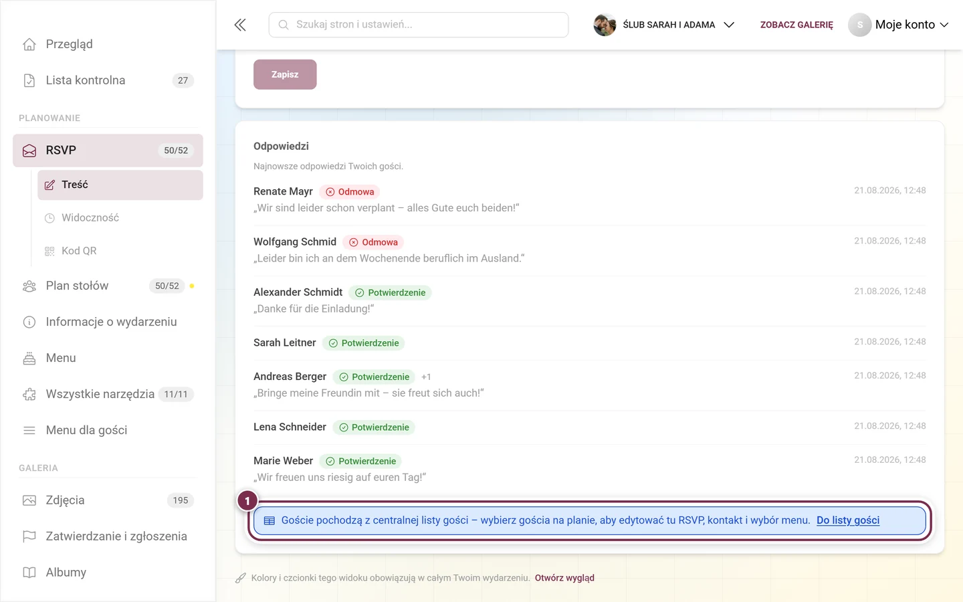The image size is (963, 602).
Task: Open Kod QR submenu item
Action: click(120, 251)
